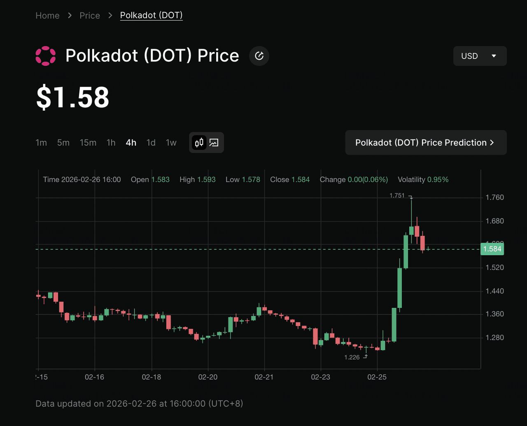
Task: Select the 1h timeframe
Action: (111, 143)
